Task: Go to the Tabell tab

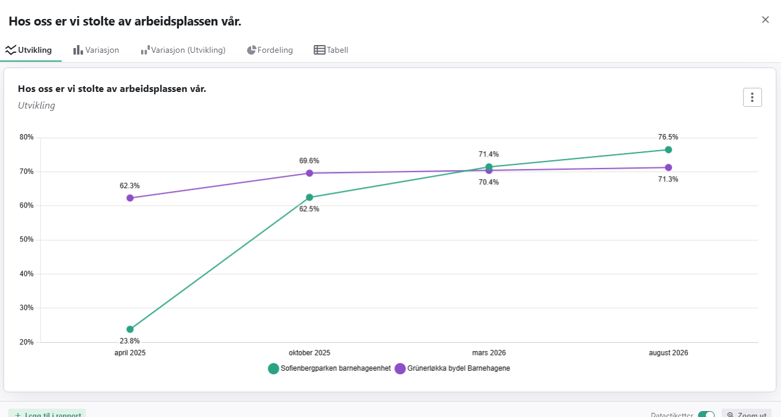Action: tap(331, 50)
